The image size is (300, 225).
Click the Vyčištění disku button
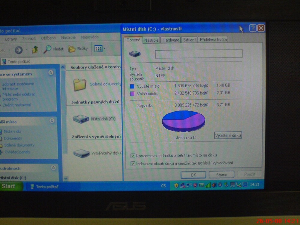pos(228,136)
